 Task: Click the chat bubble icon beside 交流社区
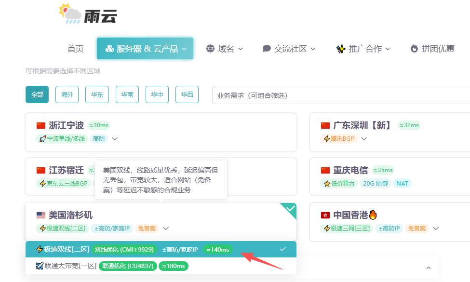267,49
